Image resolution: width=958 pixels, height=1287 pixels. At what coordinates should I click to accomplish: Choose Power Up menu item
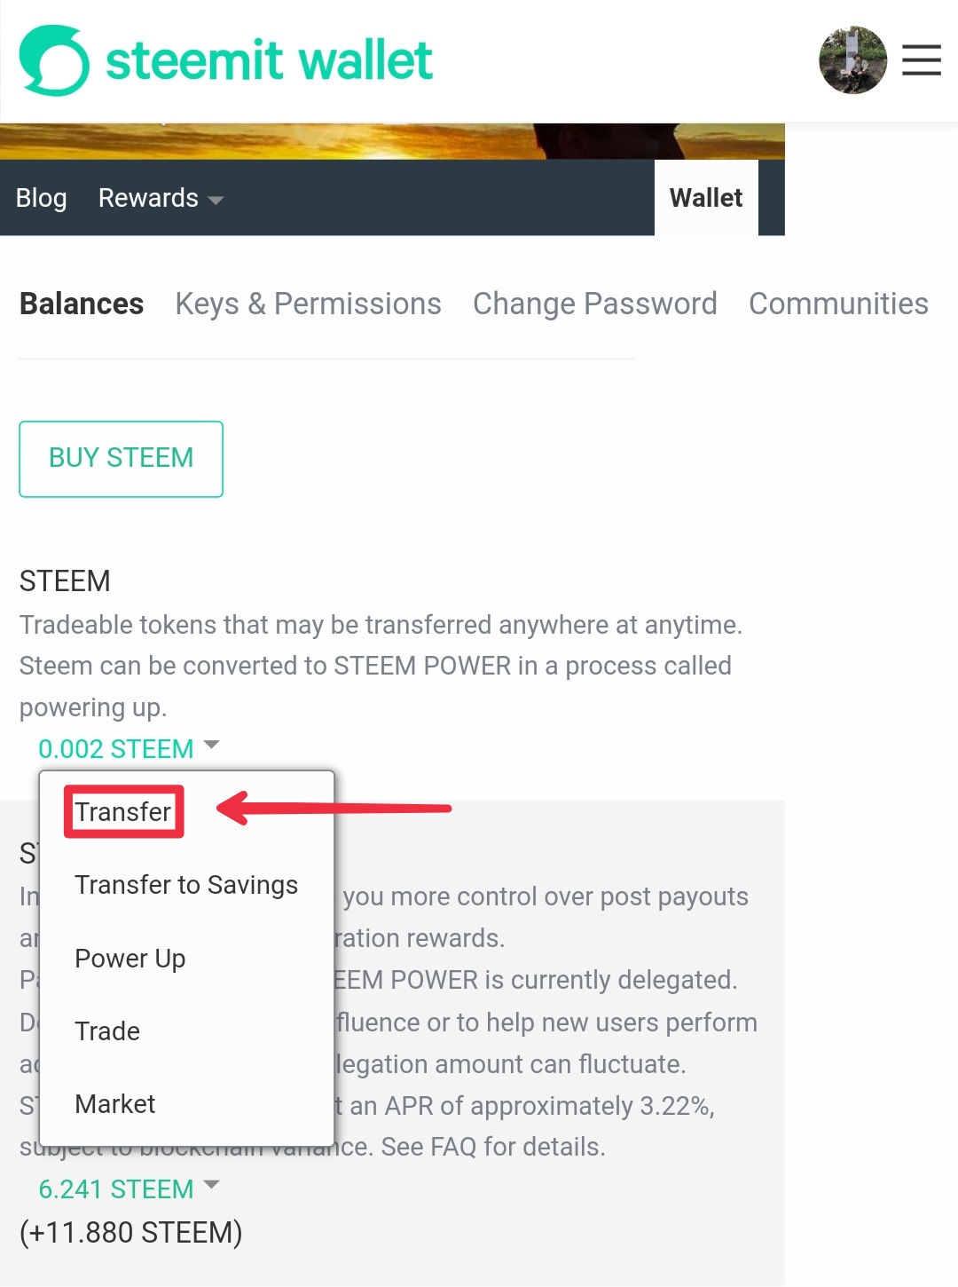(130, 959)
